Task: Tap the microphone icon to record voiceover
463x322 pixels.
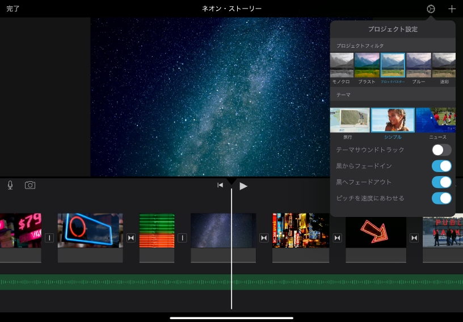Action: tap(10, 185)
